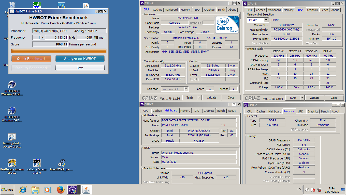The image size is (346, 195).
Task: Click the Score field showing 1868.11
Action: (50, 44)
